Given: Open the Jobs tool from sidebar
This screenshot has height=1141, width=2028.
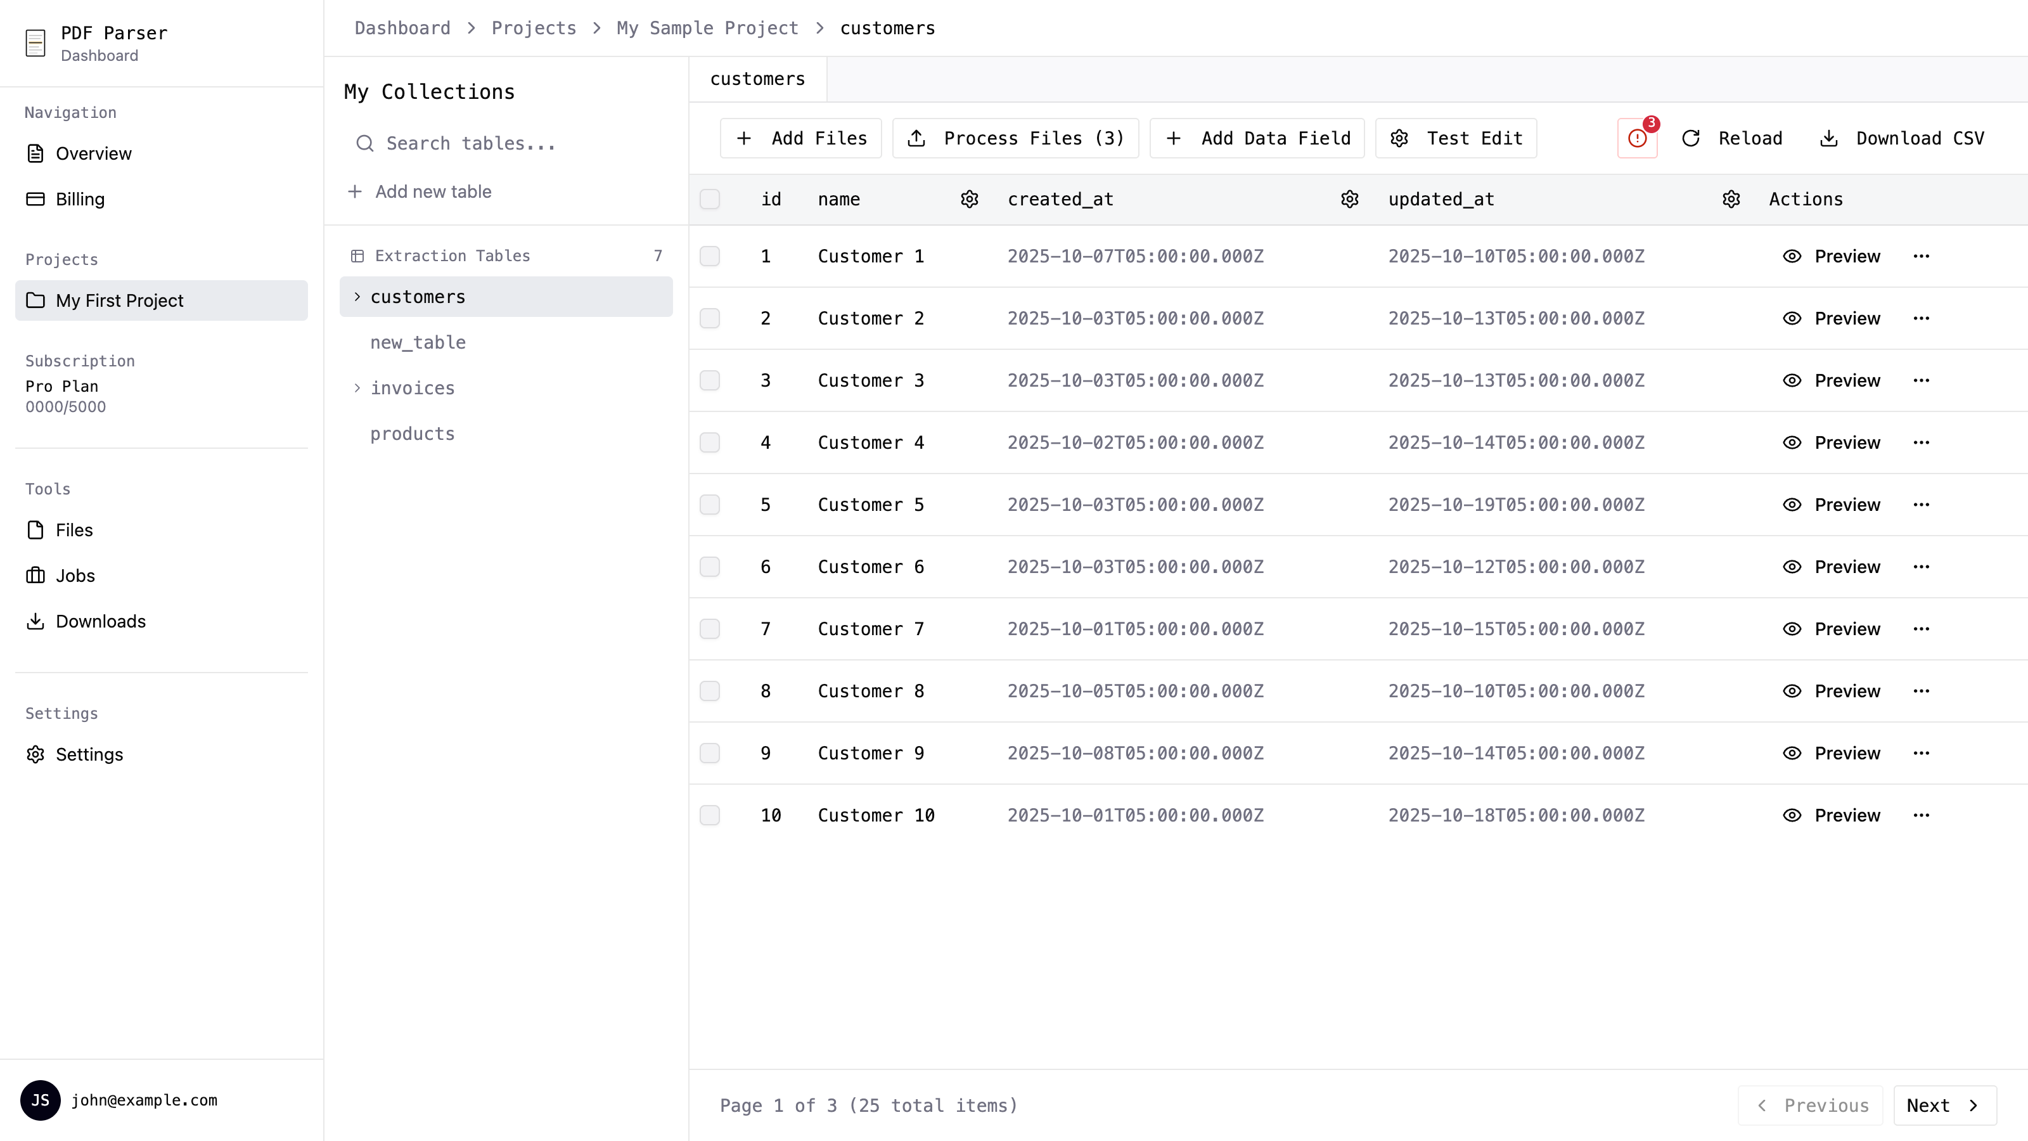Looking at the screenshot, I should [x=36, y=576].
